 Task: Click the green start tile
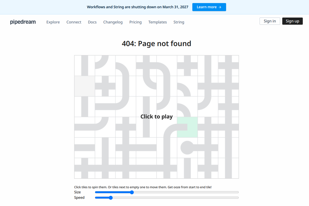pyautogui.click(x=187, y=127)
